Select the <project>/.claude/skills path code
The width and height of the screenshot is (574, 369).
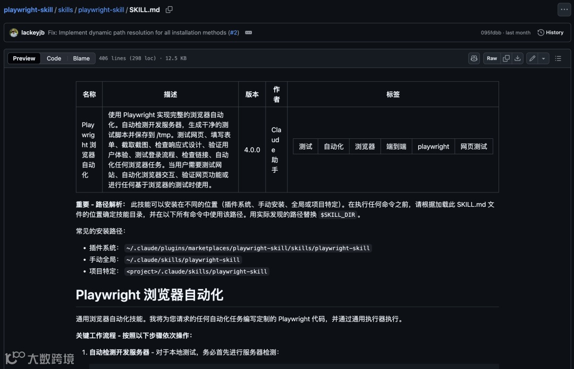[197, 271]
